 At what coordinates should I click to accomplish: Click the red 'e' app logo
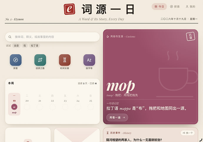tap(69, 9)
